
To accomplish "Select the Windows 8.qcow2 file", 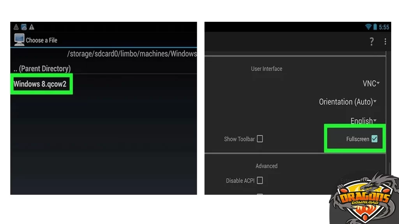I will 40,84.
